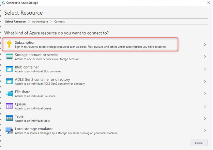Image resolution: width=213 pixels, height=150 pixels.
Task: Select the Select Resource breadcrumb step
Action: click(x=15, y=22)
